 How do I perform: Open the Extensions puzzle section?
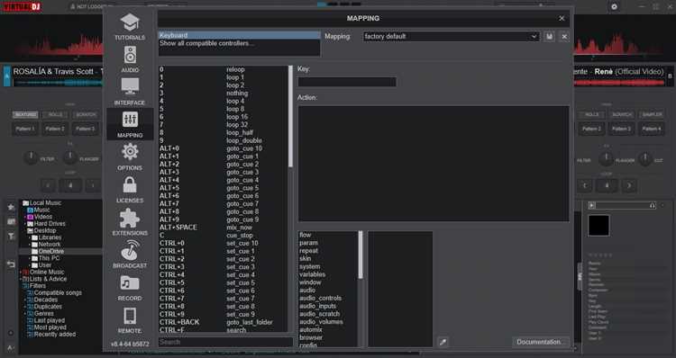(x=130, y=222)
